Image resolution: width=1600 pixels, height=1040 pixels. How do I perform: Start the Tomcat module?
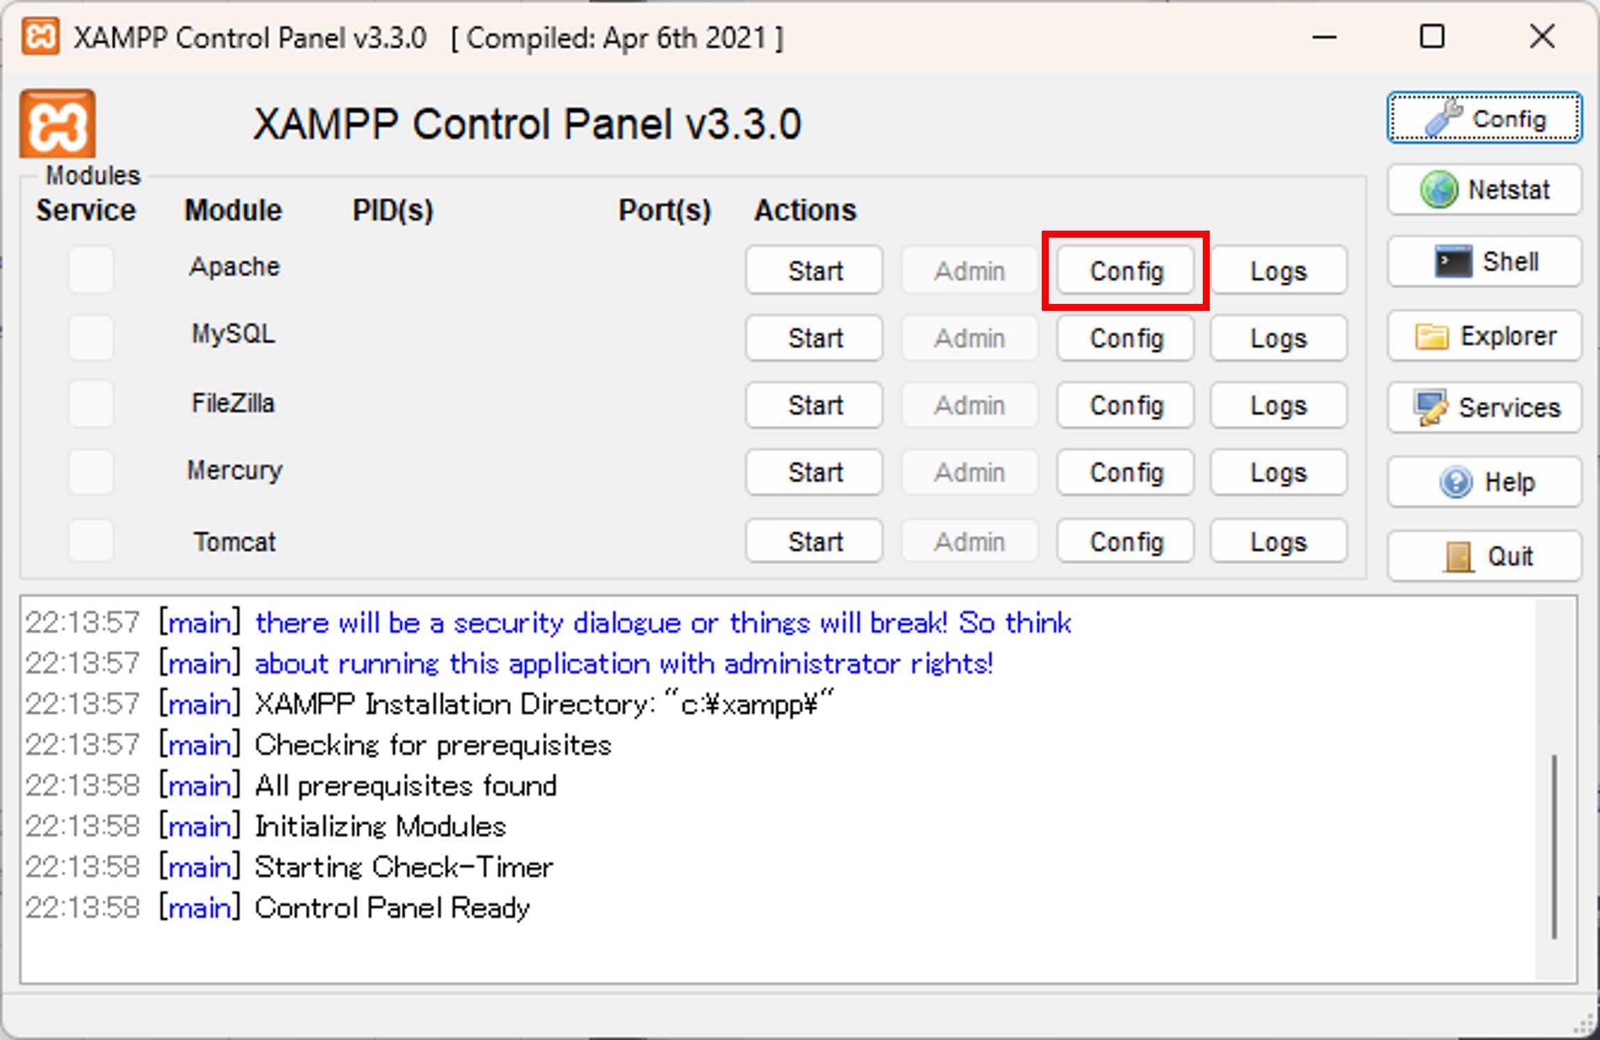814,541
